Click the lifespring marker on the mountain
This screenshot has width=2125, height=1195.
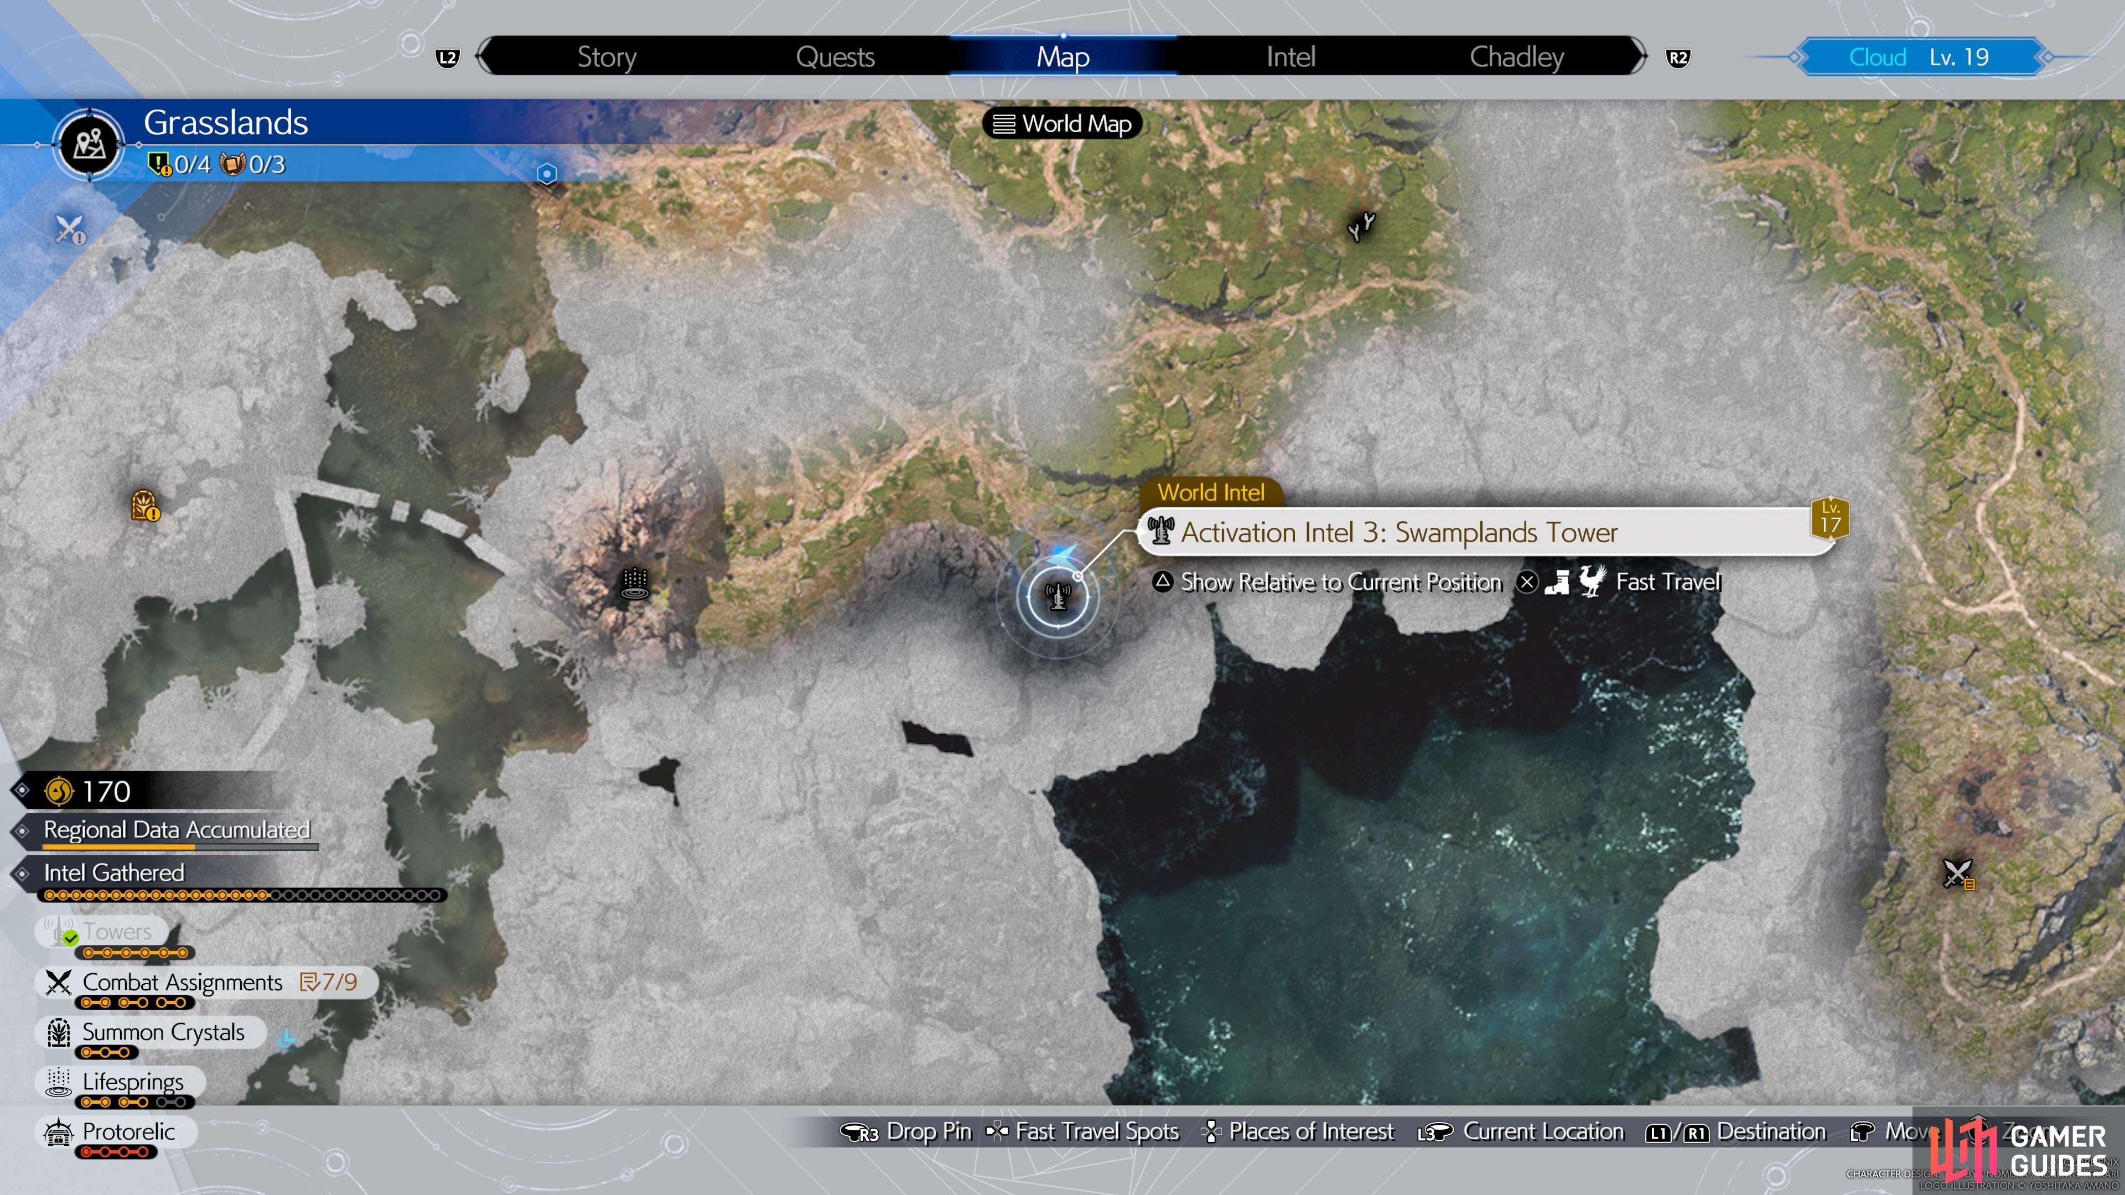[x=634, y=583]
